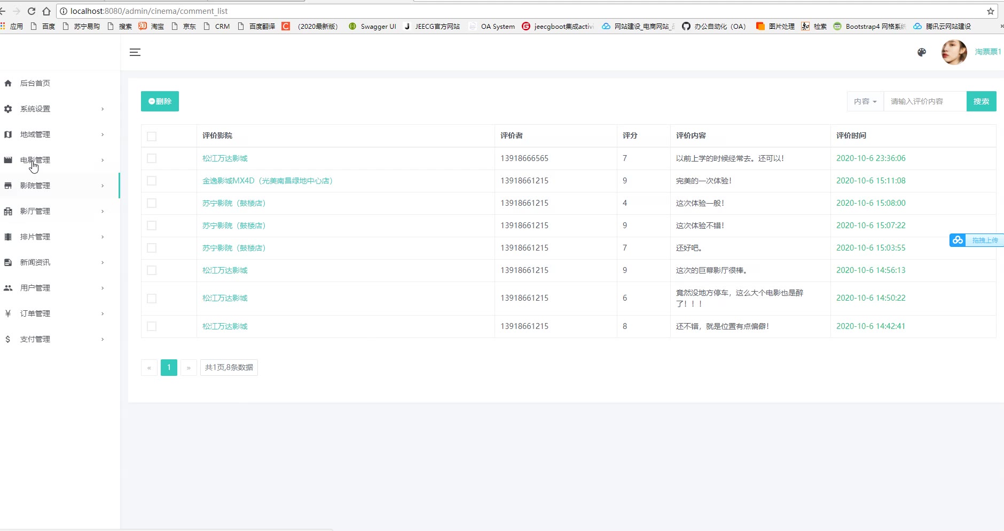This screenshot has width=1004, height=531.
Task: Click the dollar icon for 支付管理
Action: (8, 339)
